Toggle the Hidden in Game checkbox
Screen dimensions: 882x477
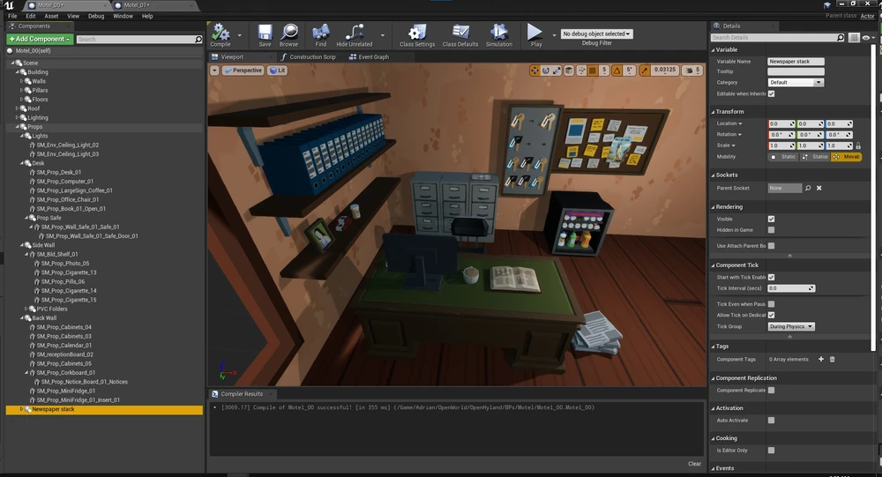click(x=771, y=228)
